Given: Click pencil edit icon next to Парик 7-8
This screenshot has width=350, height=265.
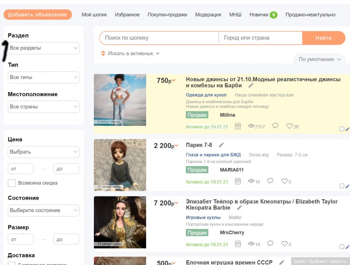Looking at the screenshot, I should tap(221, 145).
